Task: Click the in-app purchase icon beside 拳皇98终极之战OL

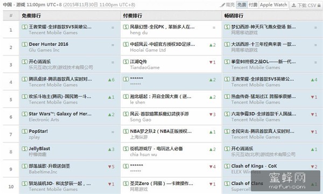Action: pyautogui.click(x=227, y=61)
